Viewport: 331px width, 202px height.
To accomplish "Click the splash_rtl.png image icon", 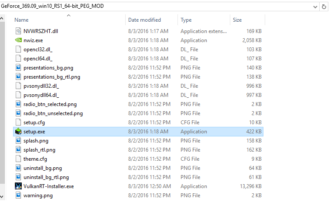I will (x=18, y=150).
